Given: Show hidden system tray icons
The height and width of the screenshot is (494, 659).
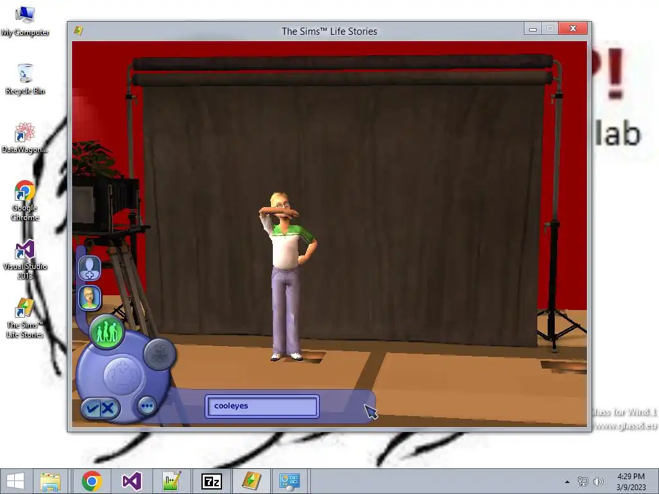Looking at the screenshot, I should point(567,482).
